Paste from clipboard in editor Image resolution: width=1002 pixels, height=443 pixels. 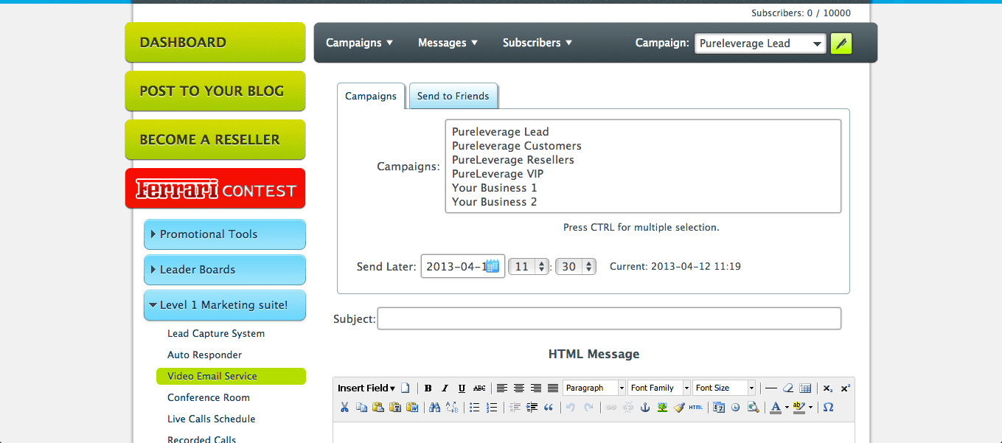378,407
